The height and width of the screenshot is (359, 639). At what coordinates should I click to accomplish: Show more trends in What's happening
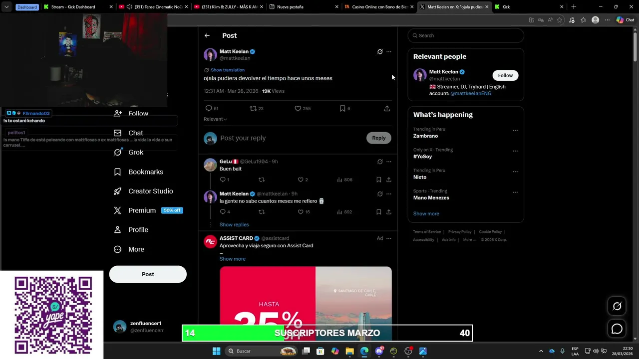tap(426, 213)
